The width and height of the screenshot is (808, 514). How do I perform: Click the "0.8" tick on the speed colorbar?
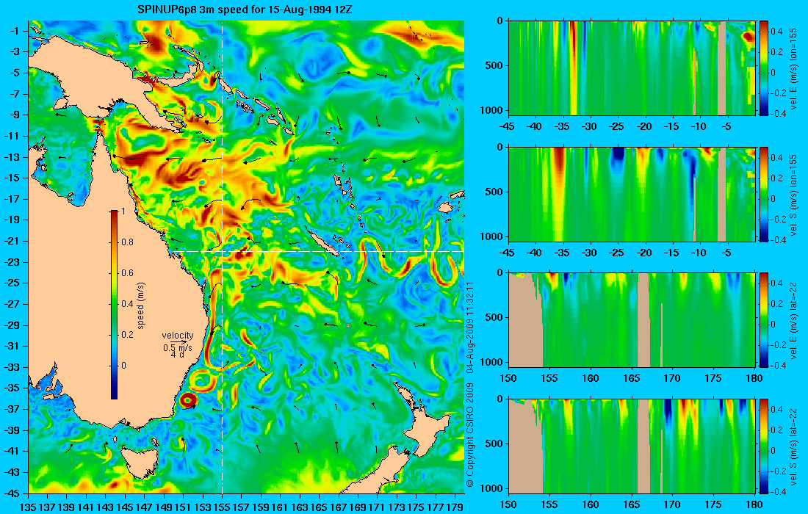click(x=127, y=242)
